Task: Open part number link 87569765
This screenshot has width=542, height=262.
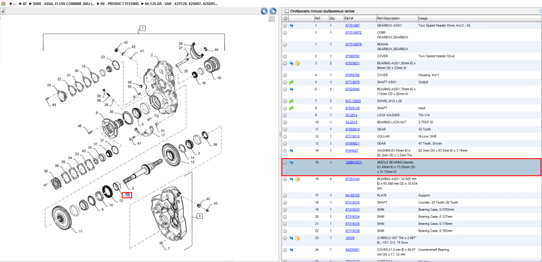Action: pos(352,56)
